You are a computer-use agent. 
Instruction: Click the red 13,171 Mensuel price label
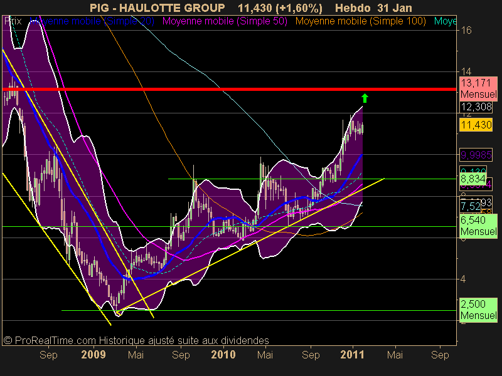click(x=478, y=88)
